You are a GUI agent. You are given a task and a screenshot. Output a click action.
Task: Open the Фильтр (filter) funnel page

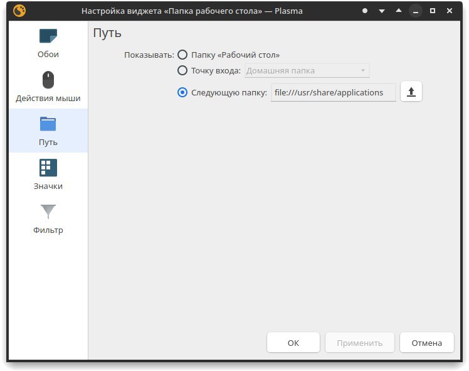pos(48,218)
